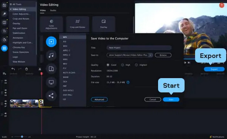Open Crop and Rotate tool card
This screenshot has height=139, width=227.
pyautogui.click(x=78, y=24)
